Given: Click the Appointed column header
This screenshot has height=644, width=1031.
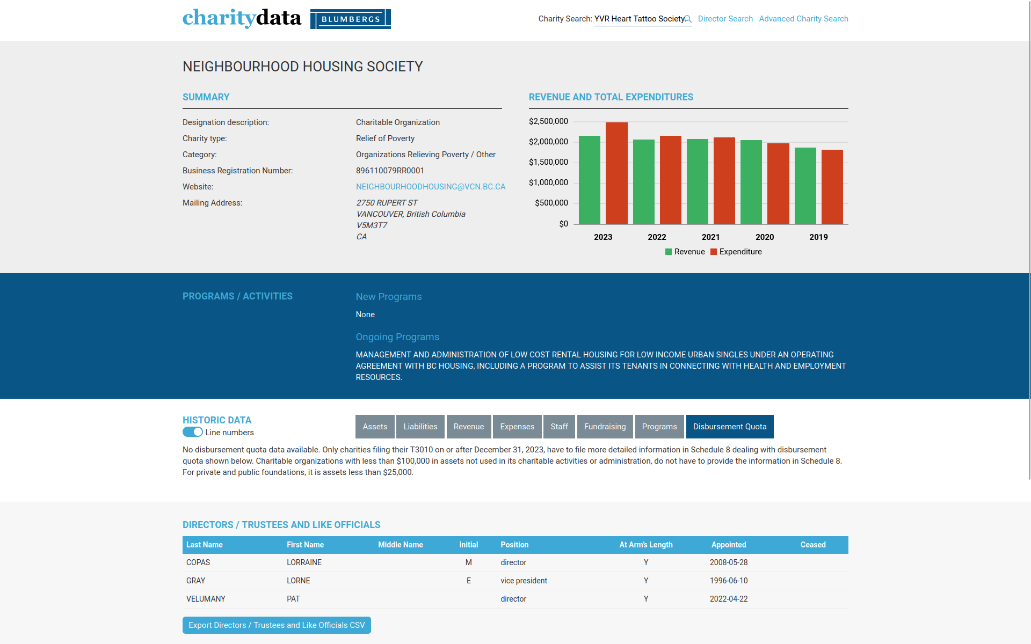Looking at the screenshot, I should click(x=729, y=545).
